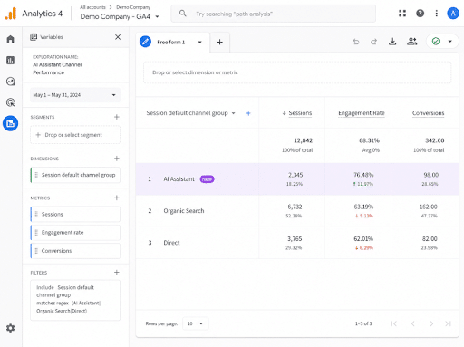Select the Sessions metric chip
The image size is (464, 347).
pos(75,214)
